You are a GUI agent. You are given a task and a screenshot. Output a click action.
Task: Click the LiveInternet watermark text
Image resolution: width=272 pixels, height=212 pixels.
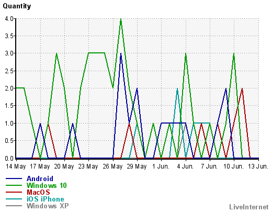point(249,207)
